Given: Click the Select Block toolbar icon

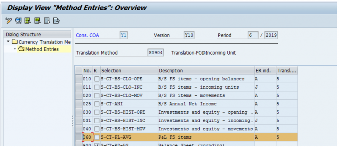Looking at the screenshot, I should 38,21.
